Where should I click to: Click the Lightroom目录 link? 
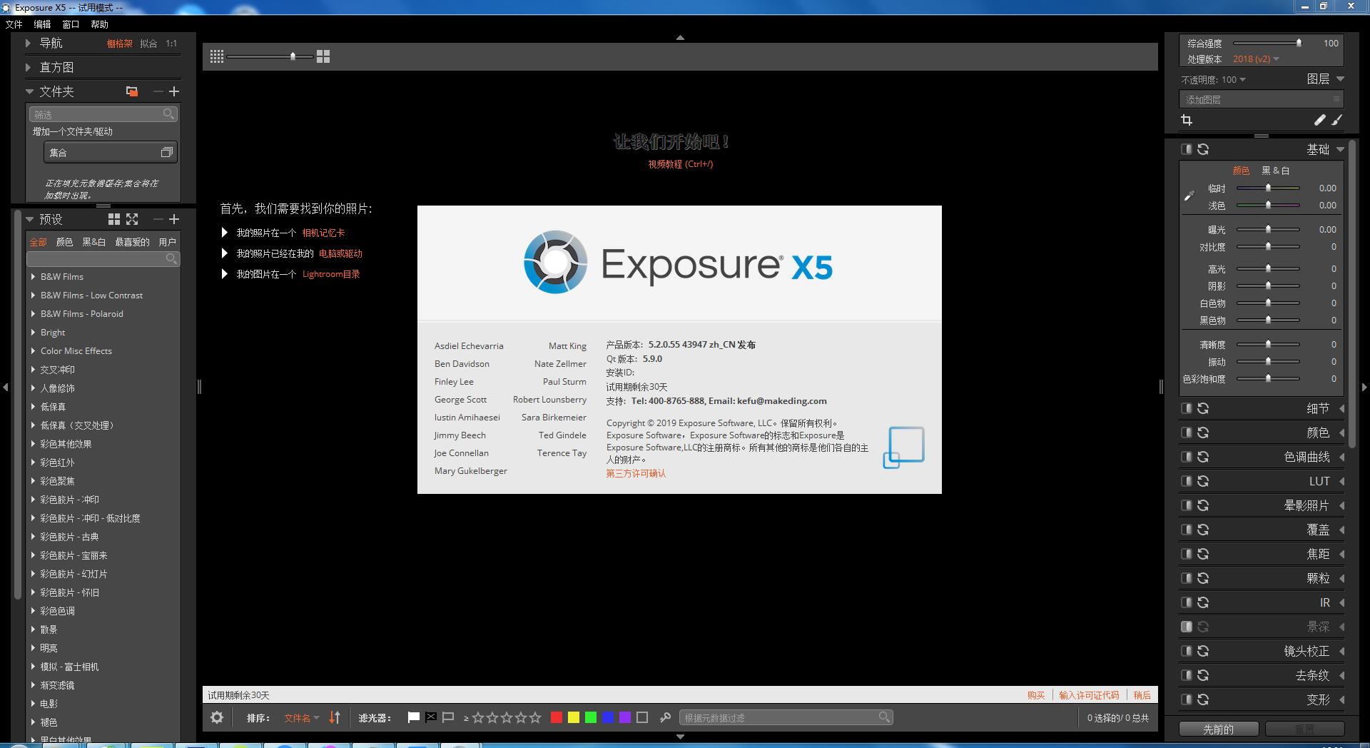[x=331, y=274]
